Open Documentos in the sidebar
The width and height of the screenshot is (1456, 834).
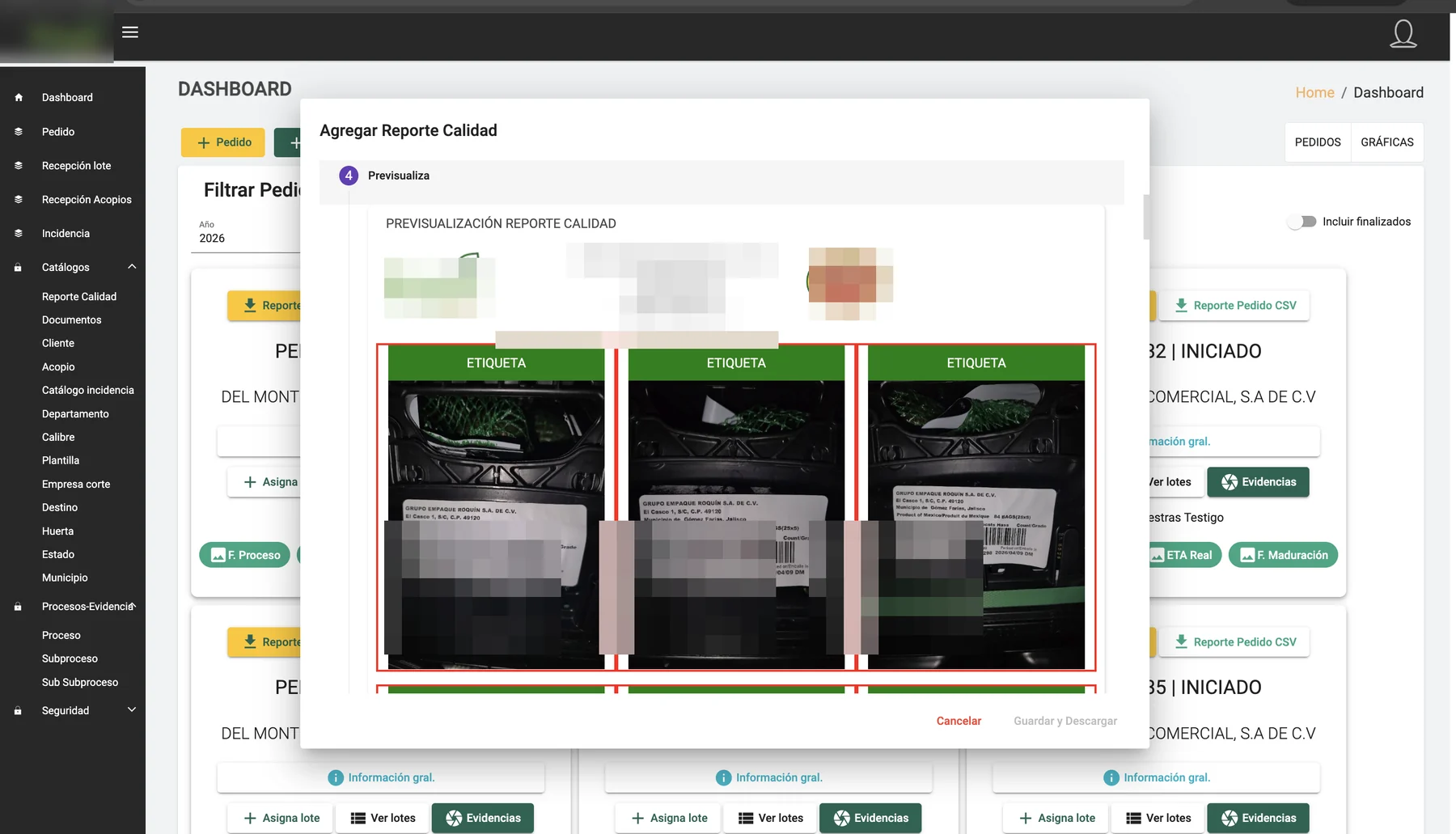point(72,320)
